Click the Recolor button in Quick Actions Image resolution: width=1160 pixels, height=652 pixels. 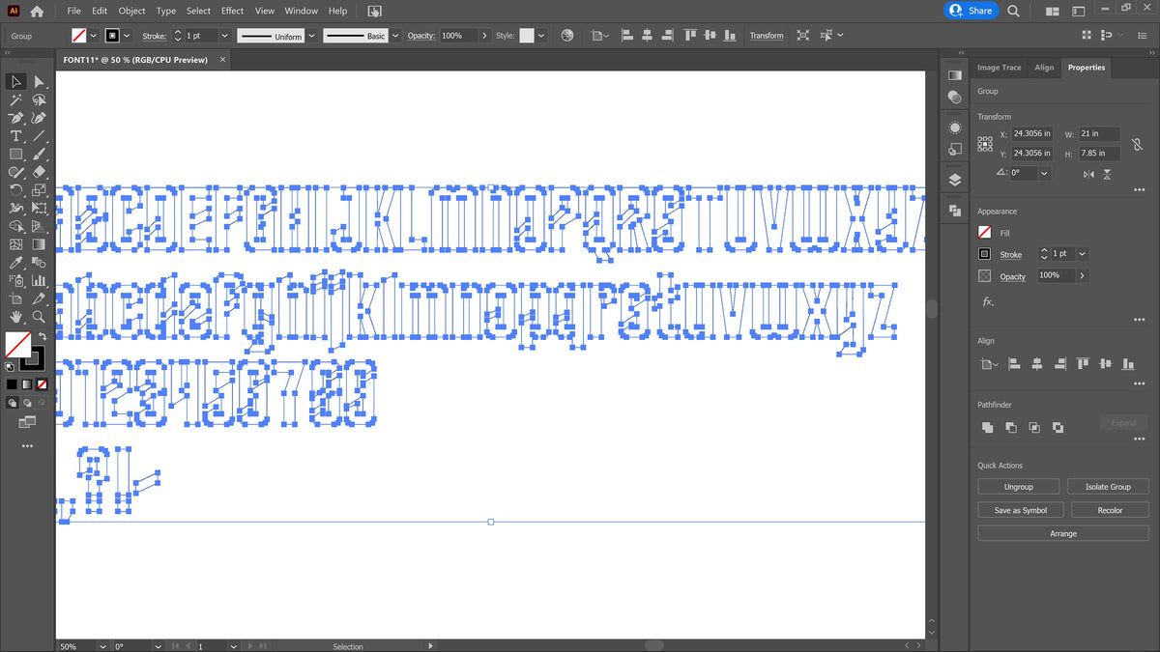[1111, 510]
